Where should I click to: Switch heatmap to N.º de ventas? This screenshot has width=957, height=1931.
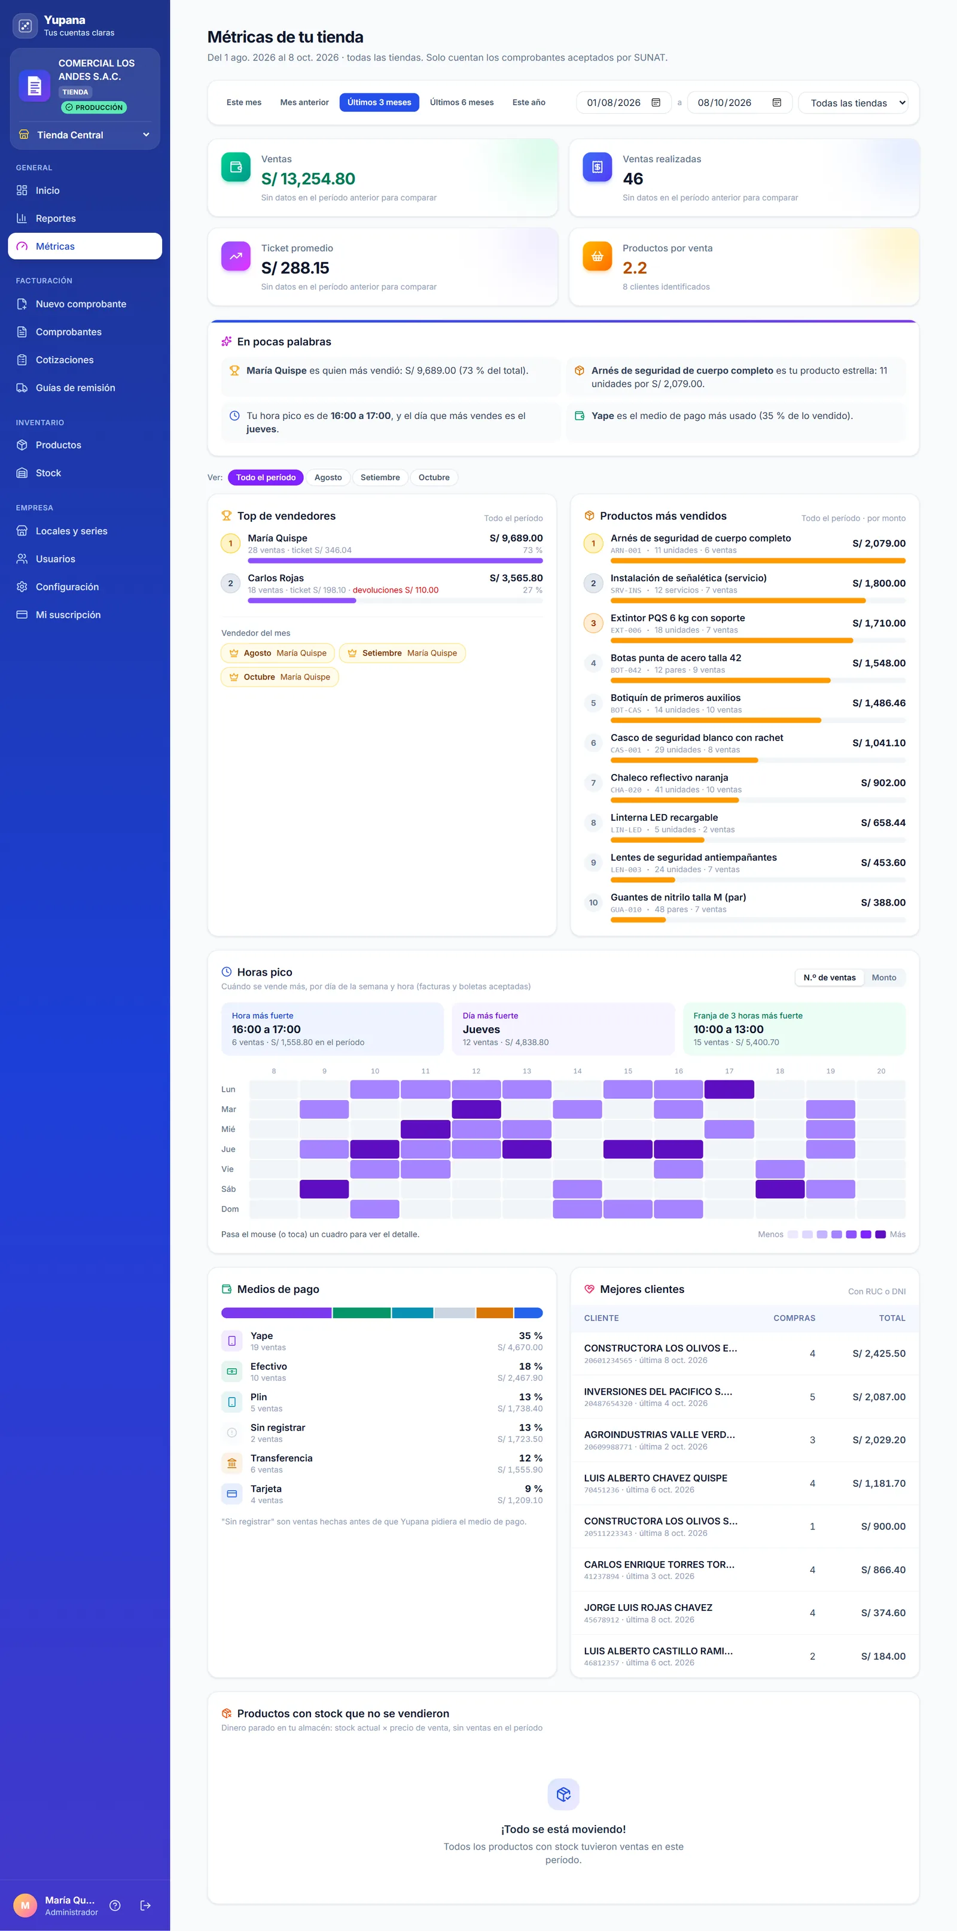[x=829, y=977]
